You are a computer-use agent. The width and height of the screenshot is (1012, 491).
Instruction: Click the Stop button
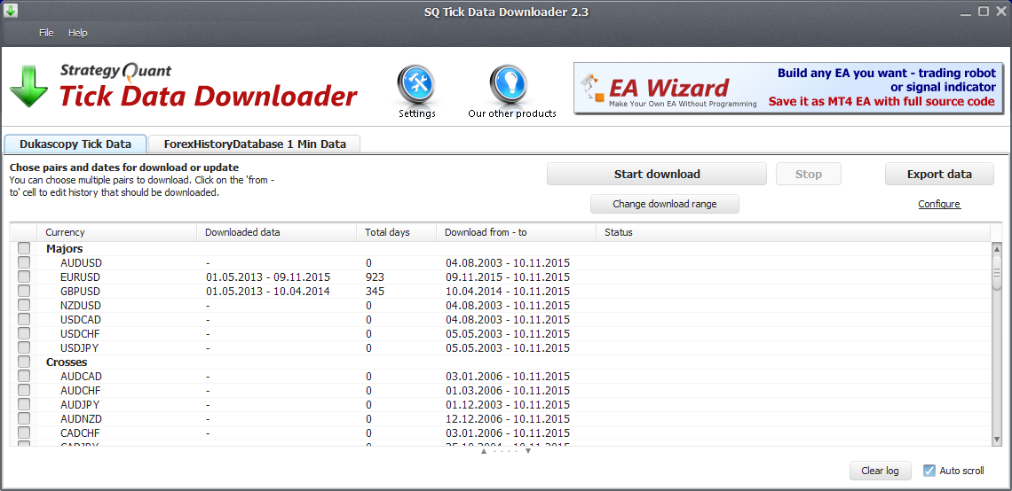click(x=809, y=174)
